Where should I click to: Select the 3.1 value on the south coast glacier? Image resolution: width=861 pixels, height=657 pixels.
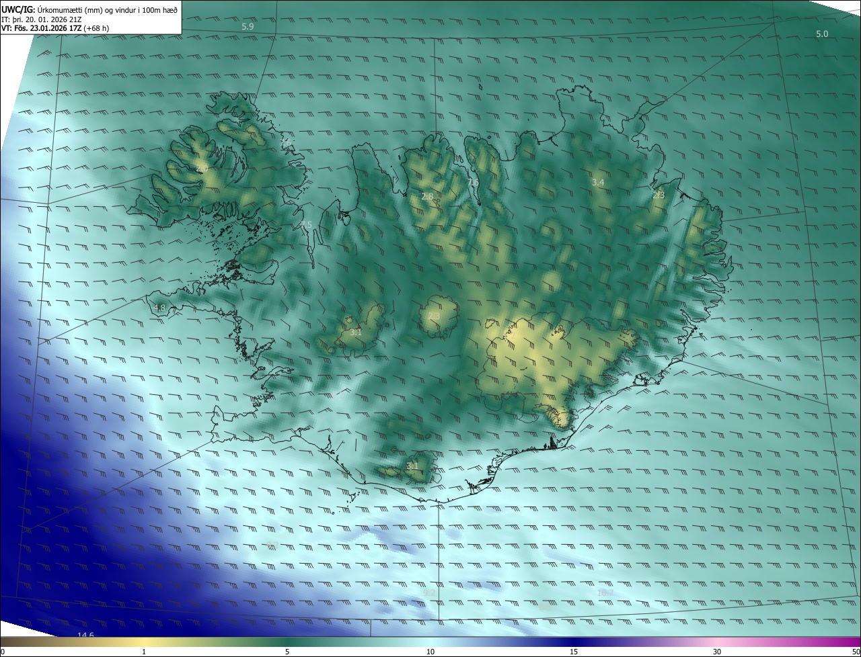412,466
